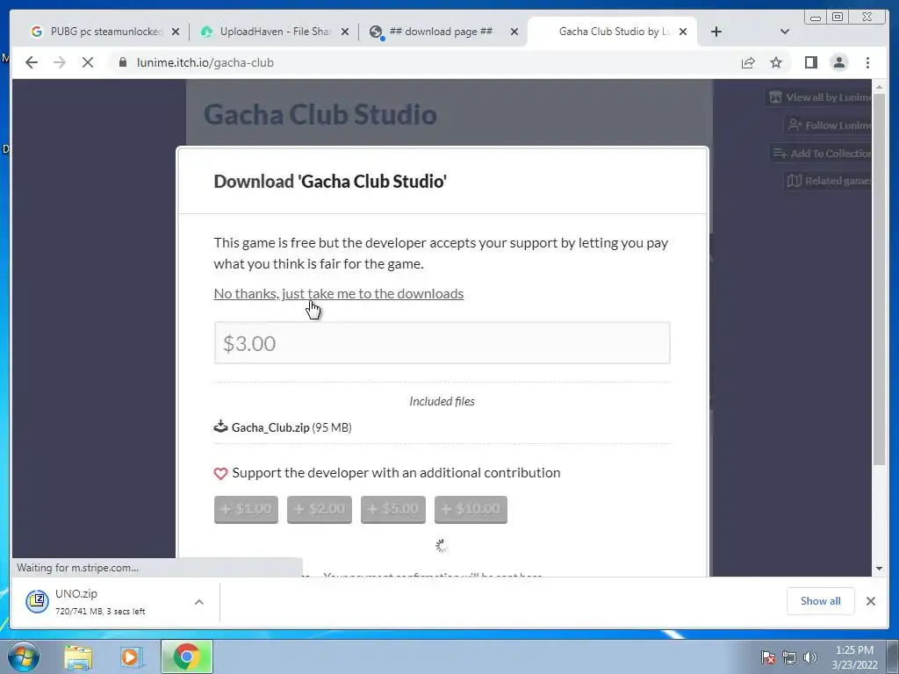Stop loading the page
899x674 pixels.
(88, 62)
